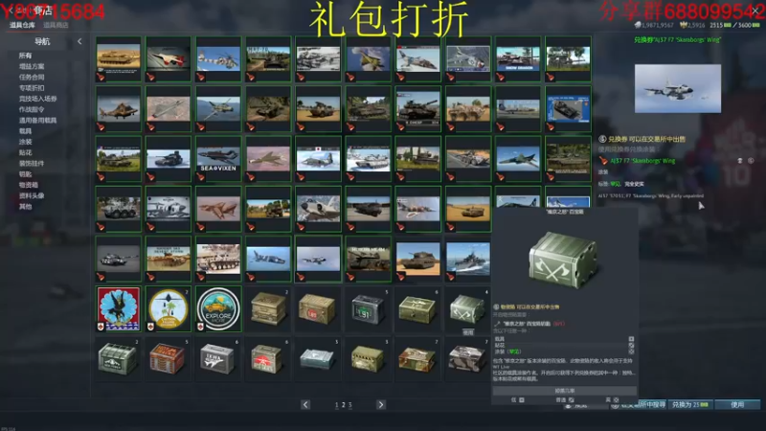
Task: Go to previous inventory page
Action: click(x=305, y=404)
